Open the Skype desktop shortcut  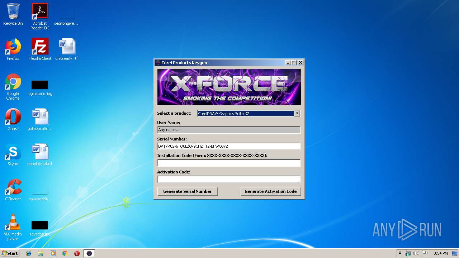13,155
